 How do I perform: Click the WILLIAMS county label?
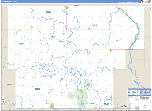point(9,105)
